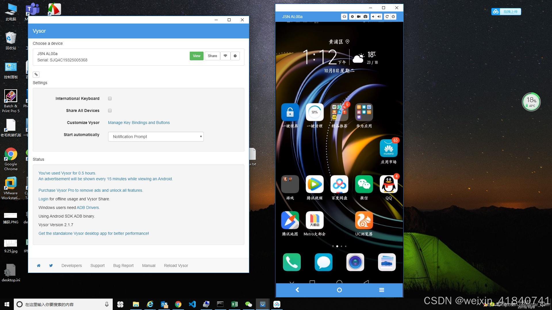Viewport: 552px width, 310px height.
Task: Click the screenshot camera icon in the device toolbar
Action: point(365,17)
